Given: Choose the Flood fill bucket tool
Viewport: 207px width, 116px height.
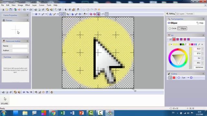Looking at the screenshot, I should pos(72,14).
